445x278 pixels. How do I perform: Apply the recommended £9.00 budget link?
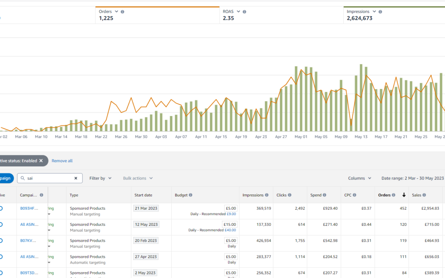click(x=231, y=214)
